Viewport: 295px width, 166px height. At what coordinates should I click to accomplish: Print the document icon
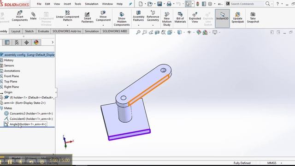(169, 4)
